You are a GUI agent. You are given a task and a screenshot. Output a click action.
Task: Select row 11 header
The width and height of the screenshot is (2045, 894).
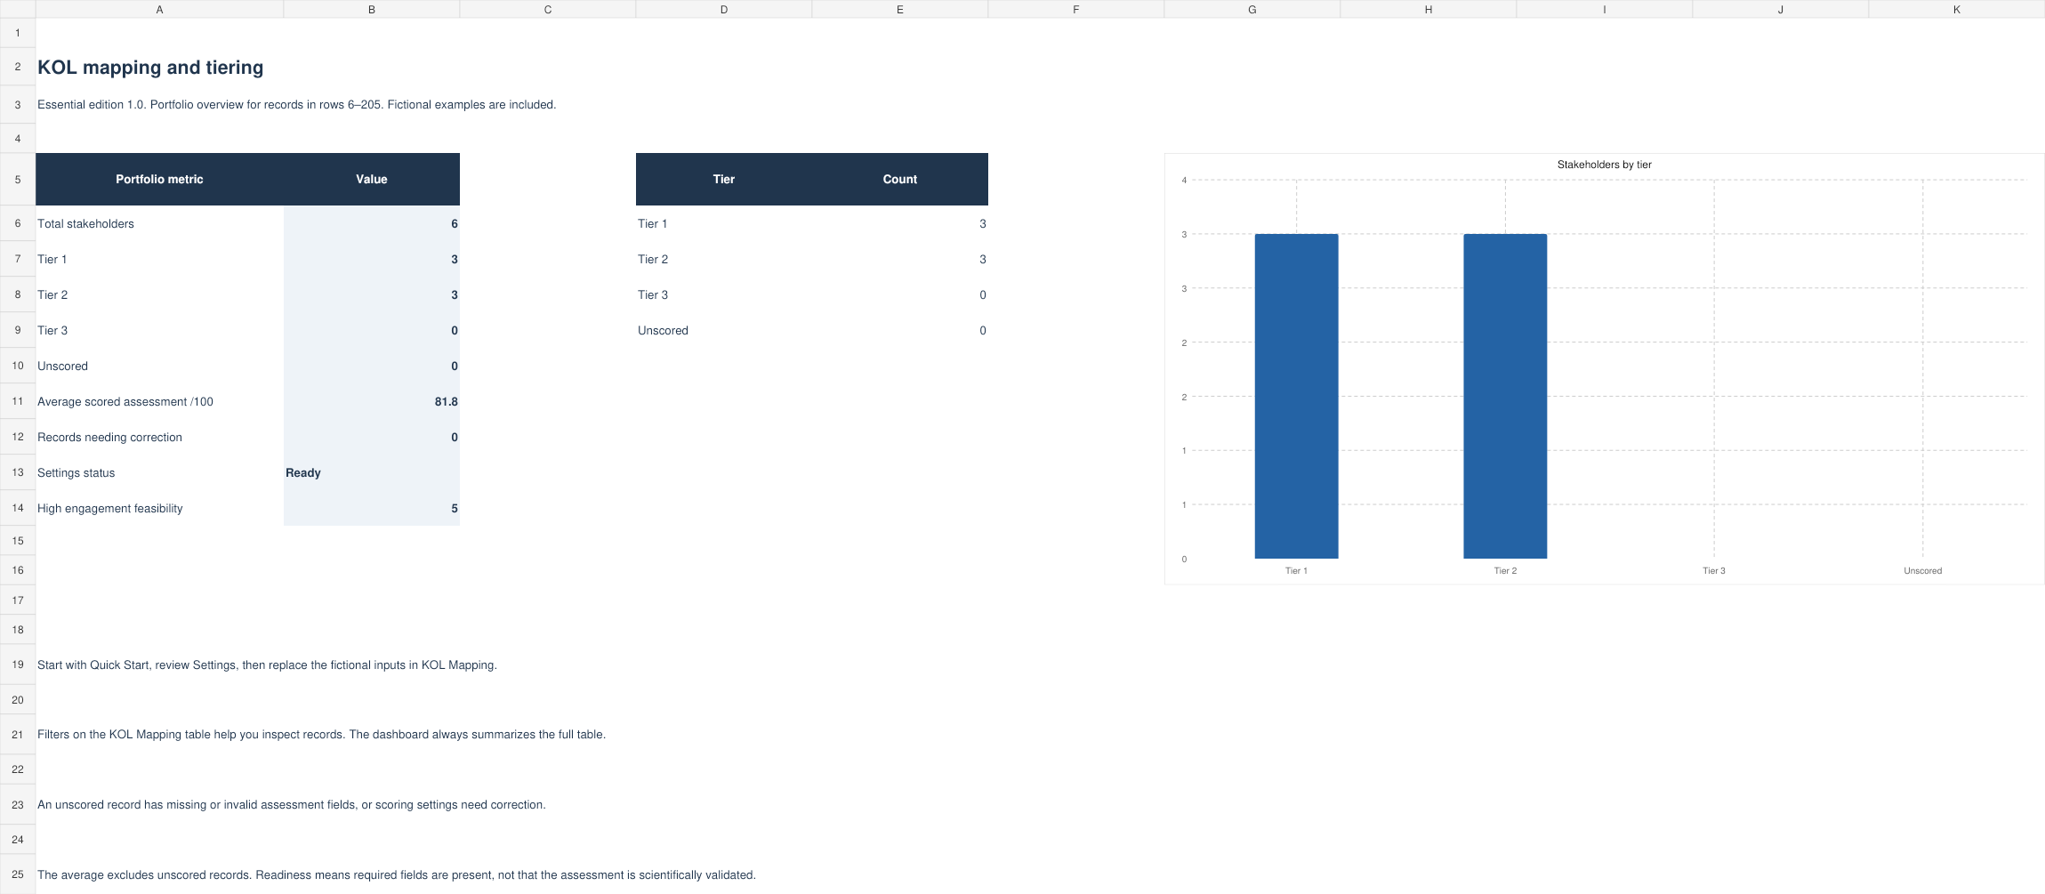[x=18, y=401]
